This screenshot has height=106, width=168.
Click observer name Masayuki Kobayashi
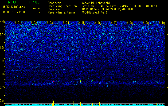click(x=96, y=3)
